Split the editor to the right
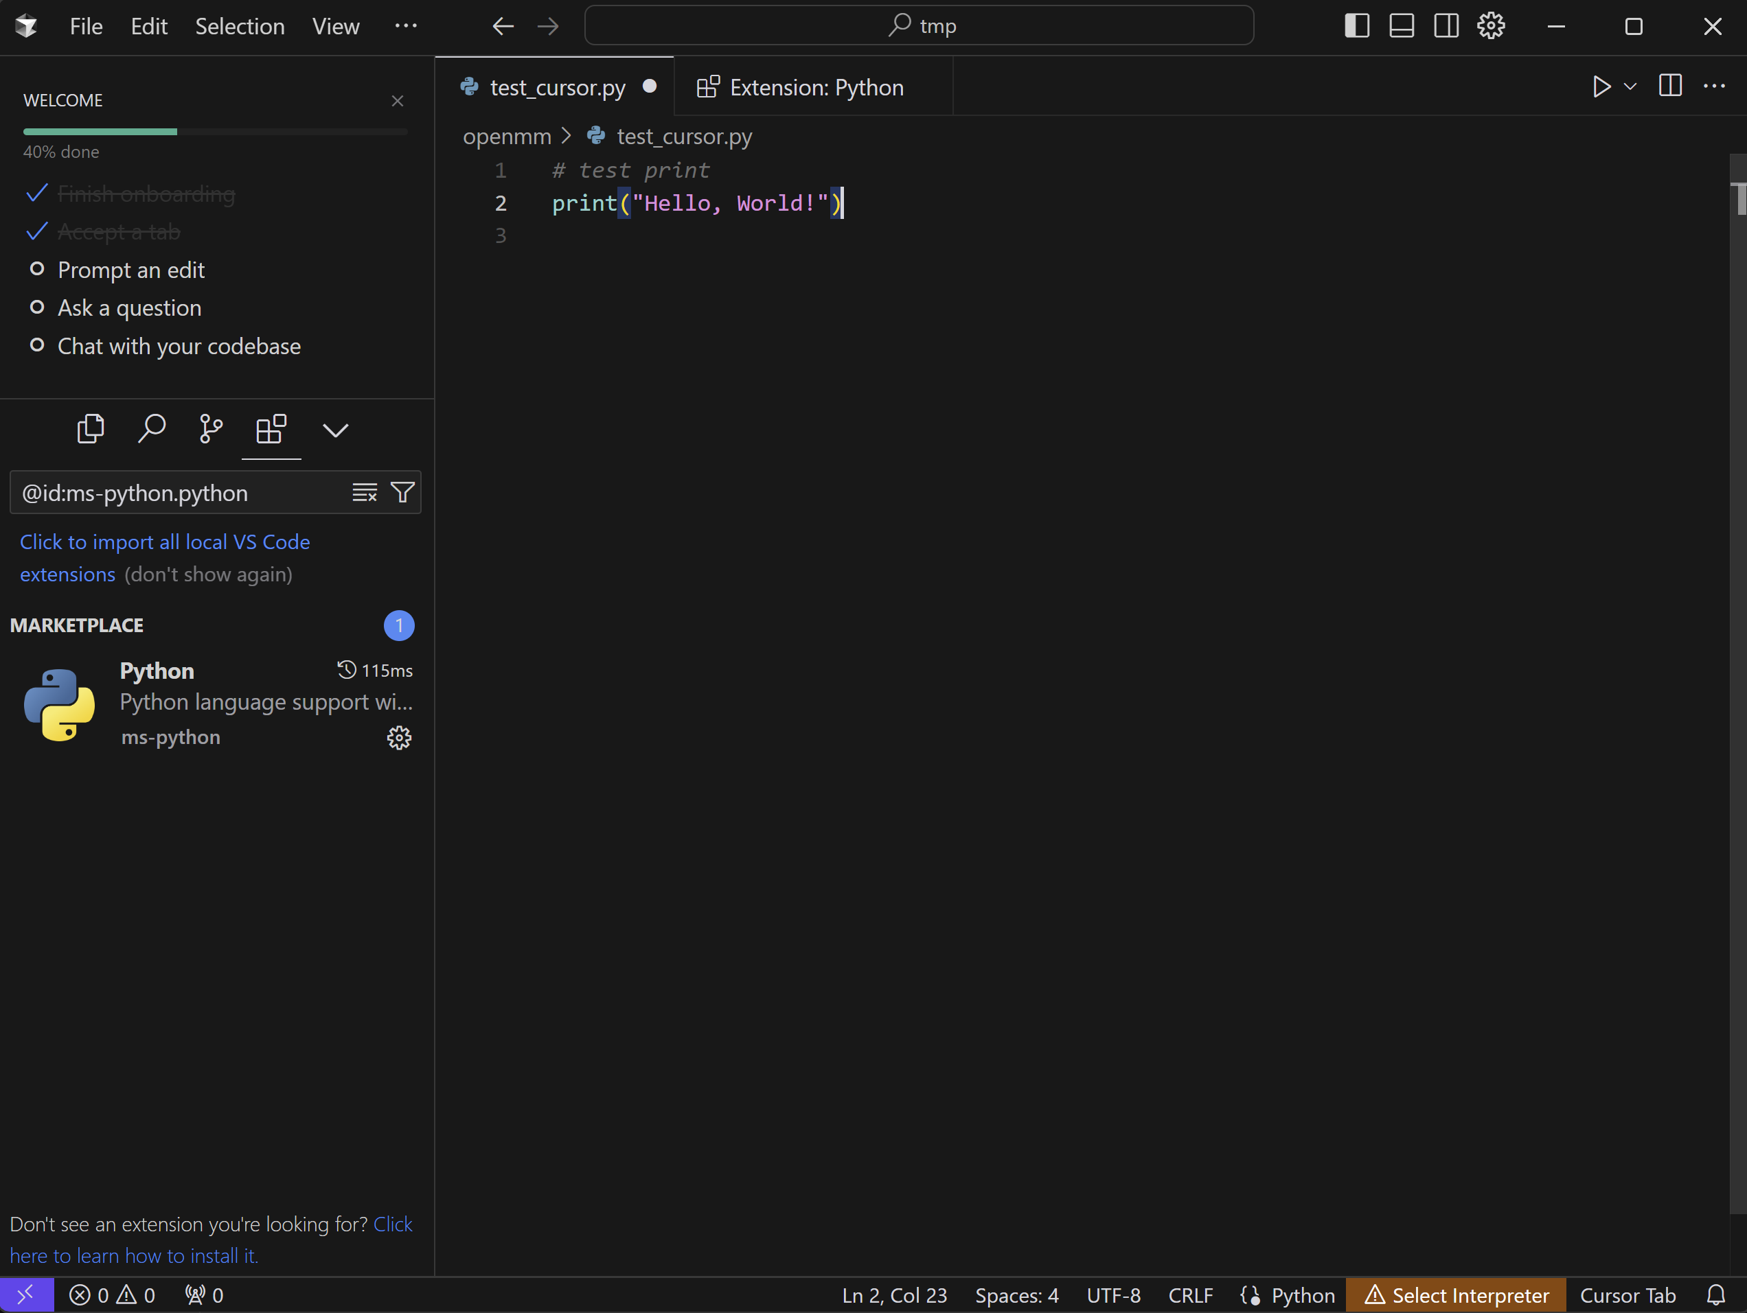This screenshot has height=1313, width=1747. pyautogui.click(x=1669, y=86)
